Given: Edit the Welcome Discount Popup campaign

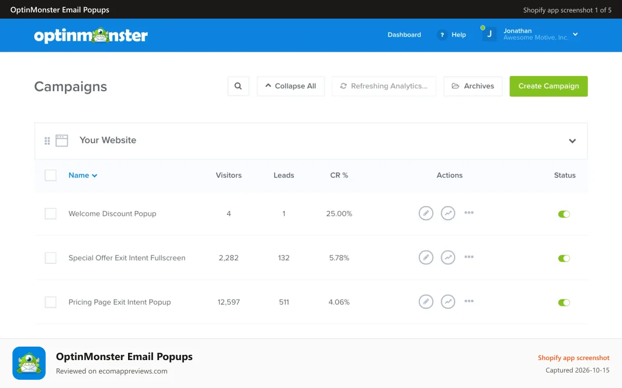Looking at the screenshot, I should 426,213.
